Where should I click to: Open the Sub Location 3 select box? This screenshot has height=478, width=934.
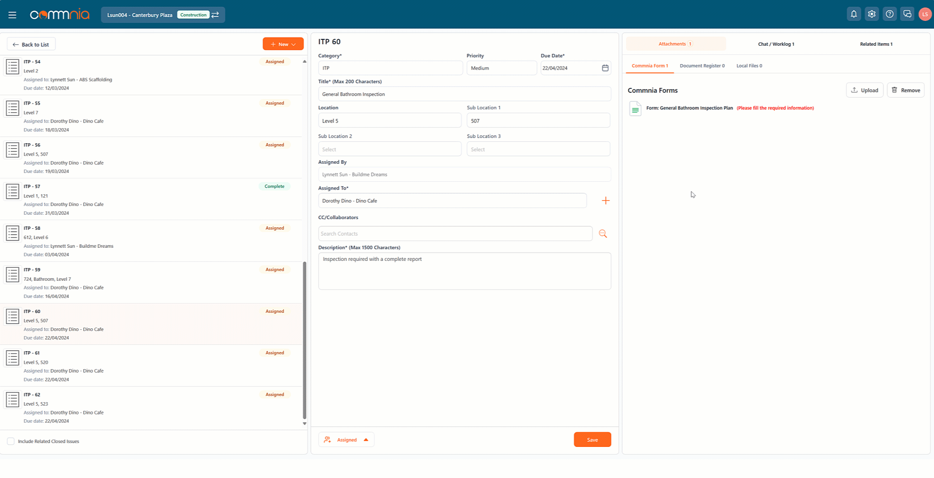pyautogui.click(x=539, y=149)
